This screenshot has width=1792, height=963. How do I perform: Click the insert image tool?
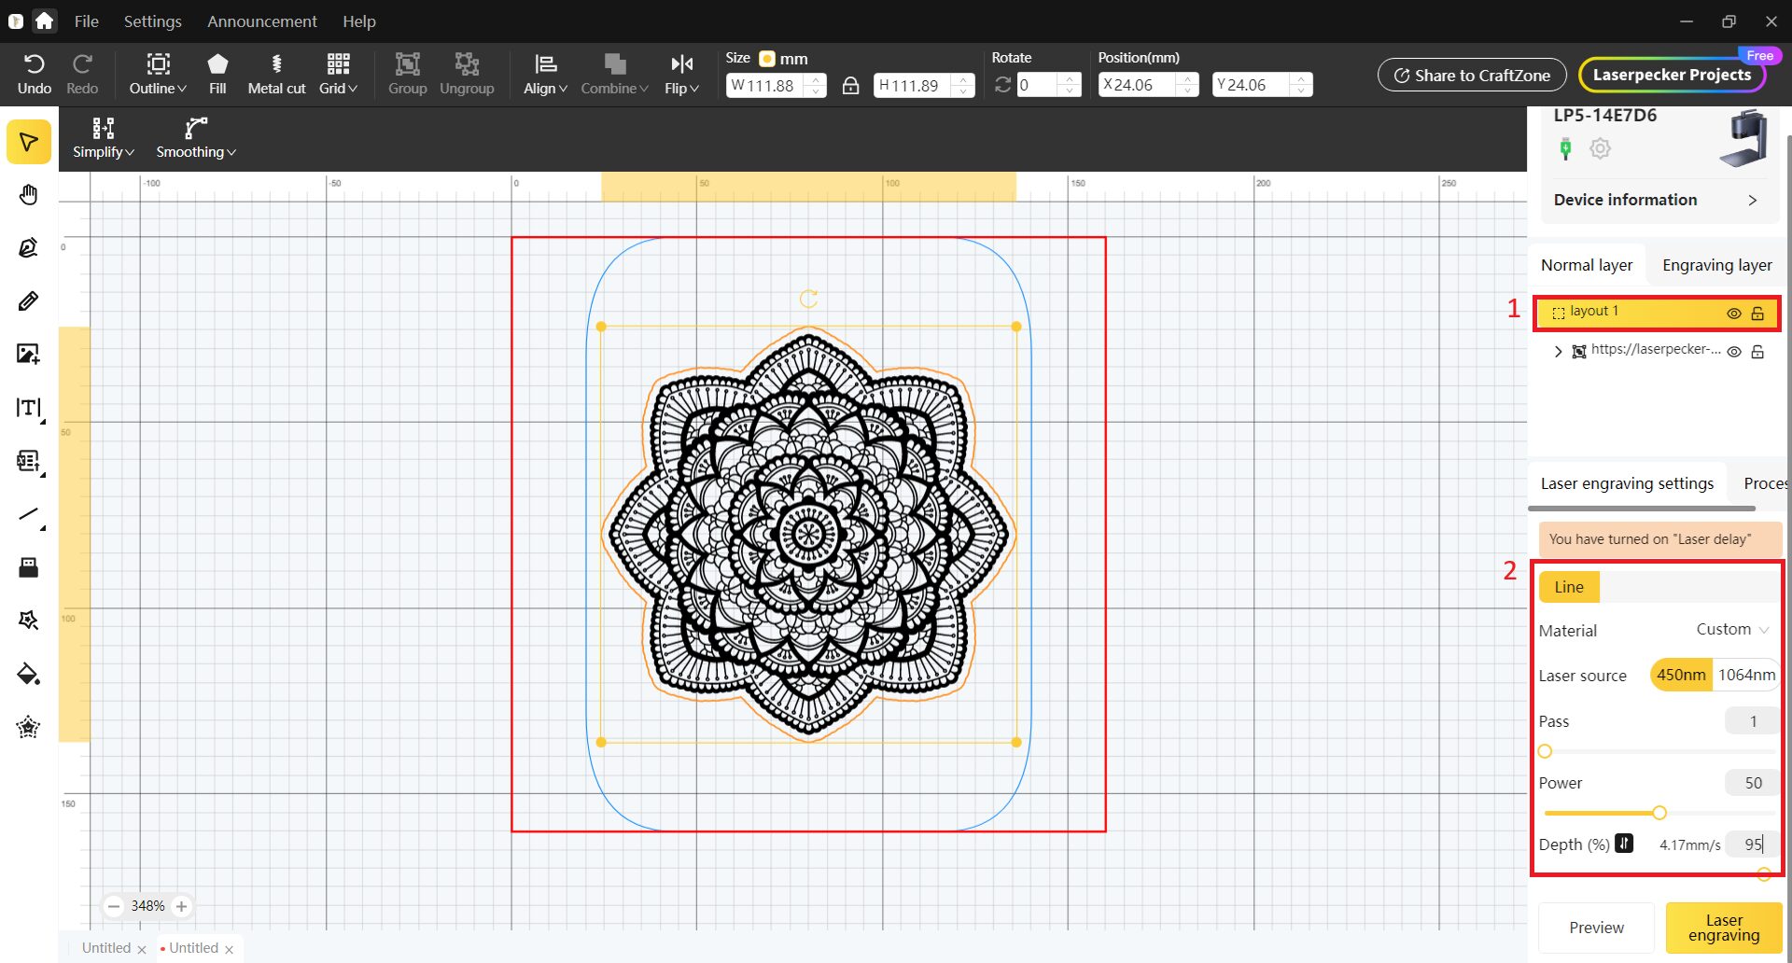[x=29, y=354]
